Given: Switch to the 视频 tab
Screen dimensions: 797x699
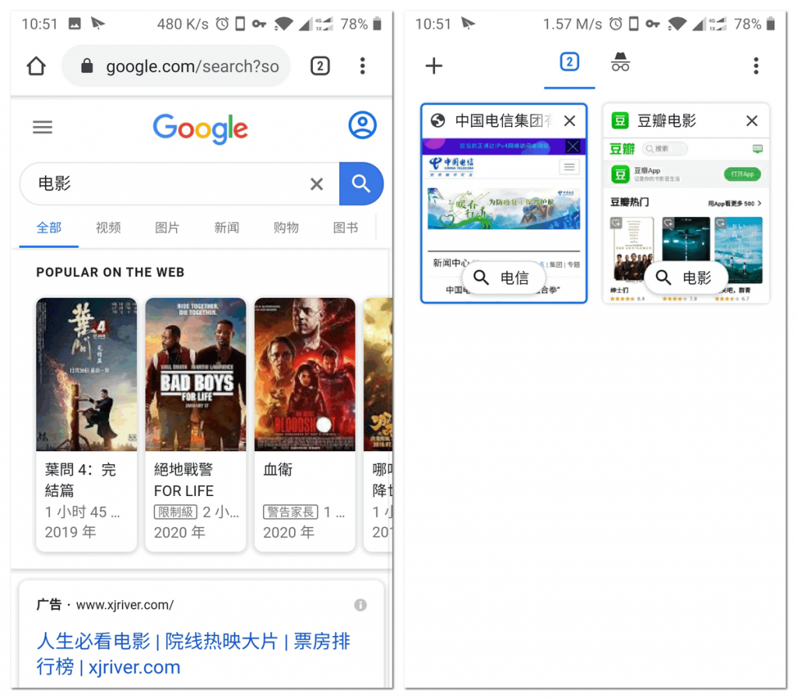Looking at the screenshot, I should pyautogui.click(x=108, y=228).
